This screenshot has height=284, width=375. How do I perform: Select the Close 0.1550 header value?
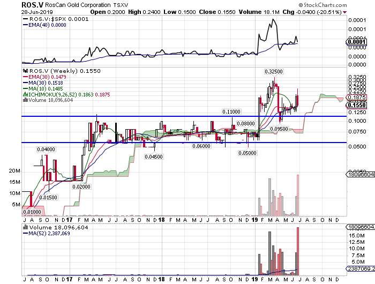217,12
